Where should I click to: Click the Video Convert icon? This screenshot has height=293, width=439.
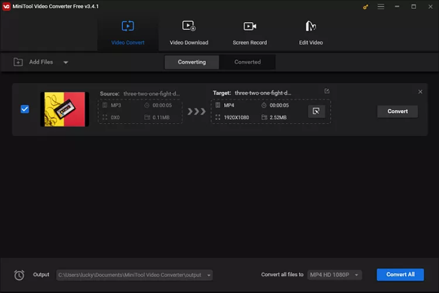tap(128, 26)
